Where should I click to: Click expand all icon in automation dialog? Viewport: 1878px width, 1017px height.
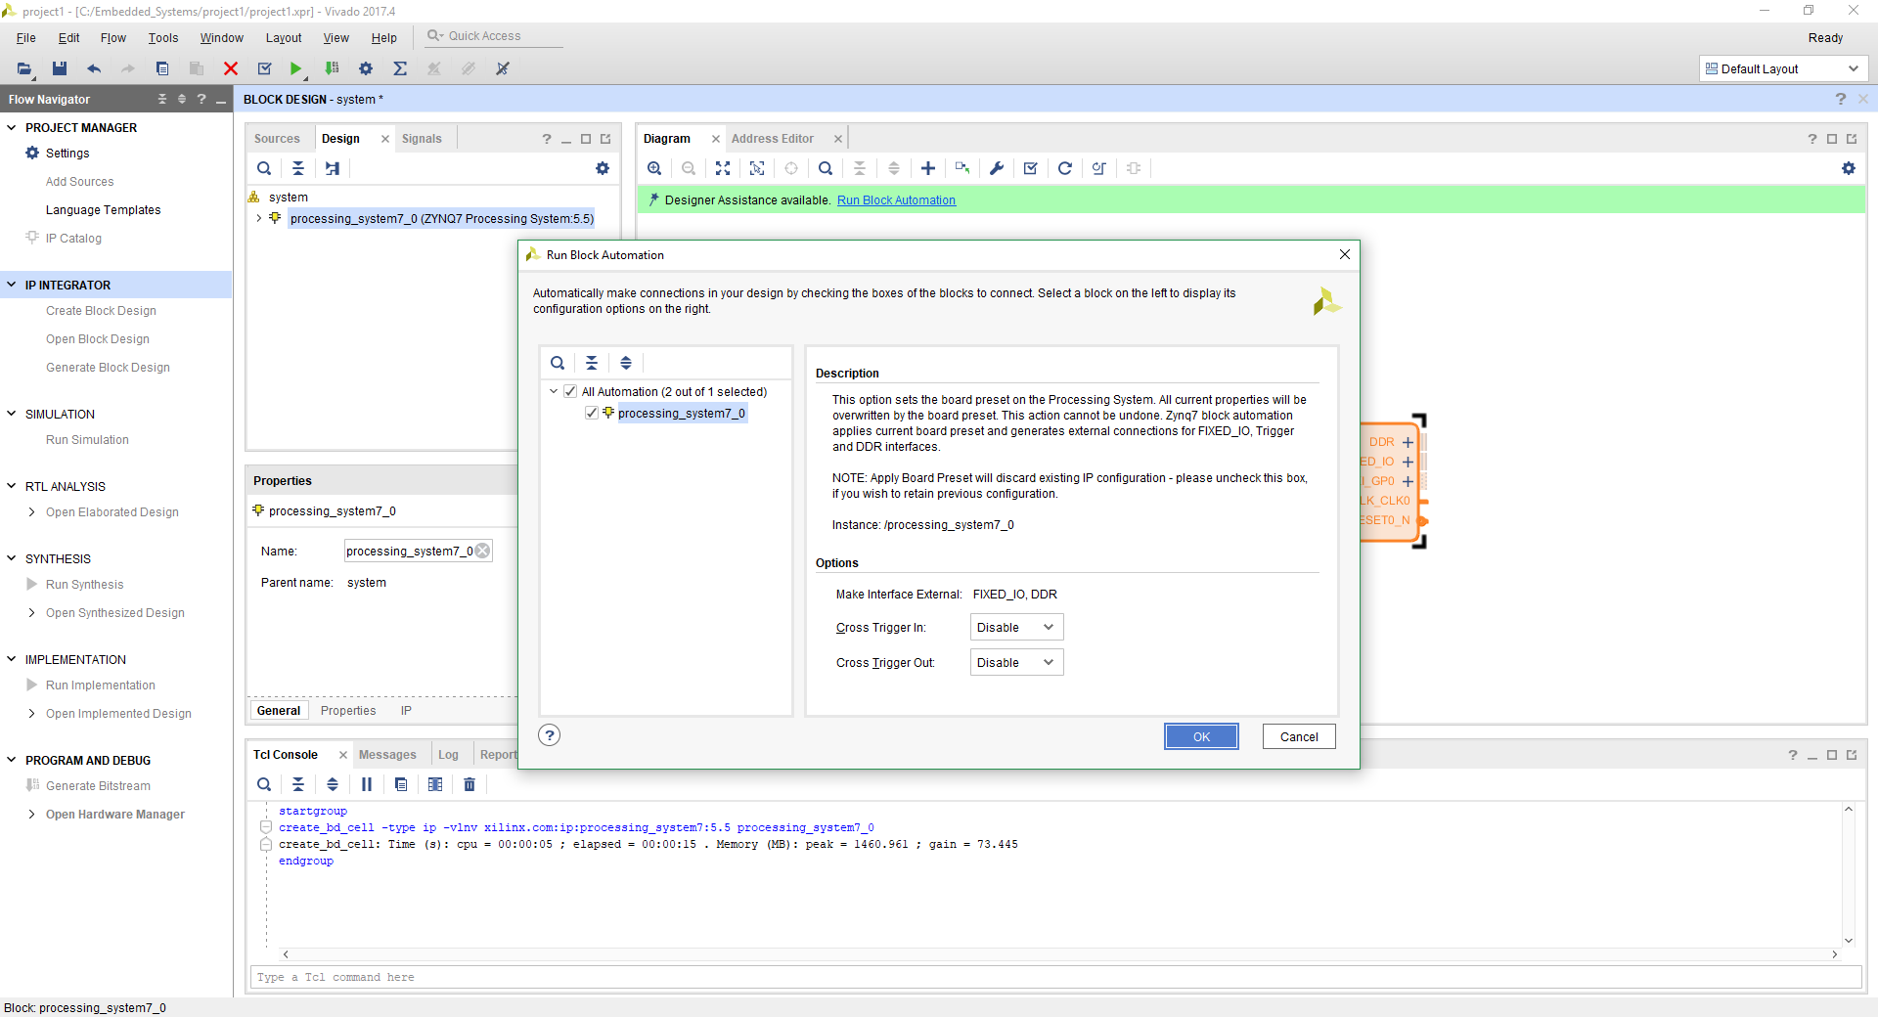click(626, 363)
